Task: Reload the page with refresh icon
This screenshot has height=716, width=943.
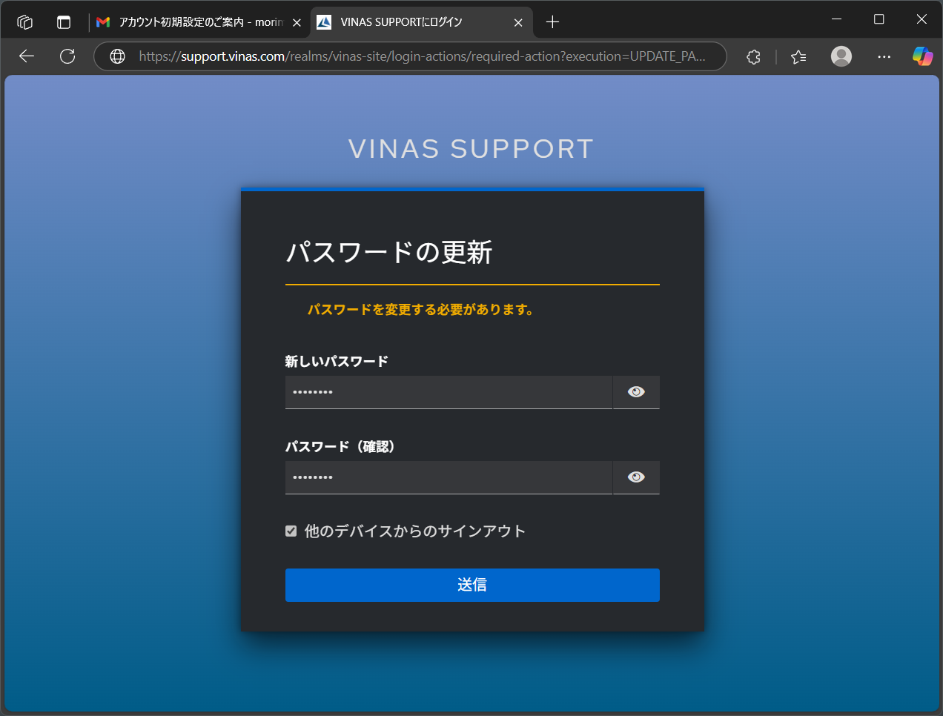Action: tap(67, 56)
